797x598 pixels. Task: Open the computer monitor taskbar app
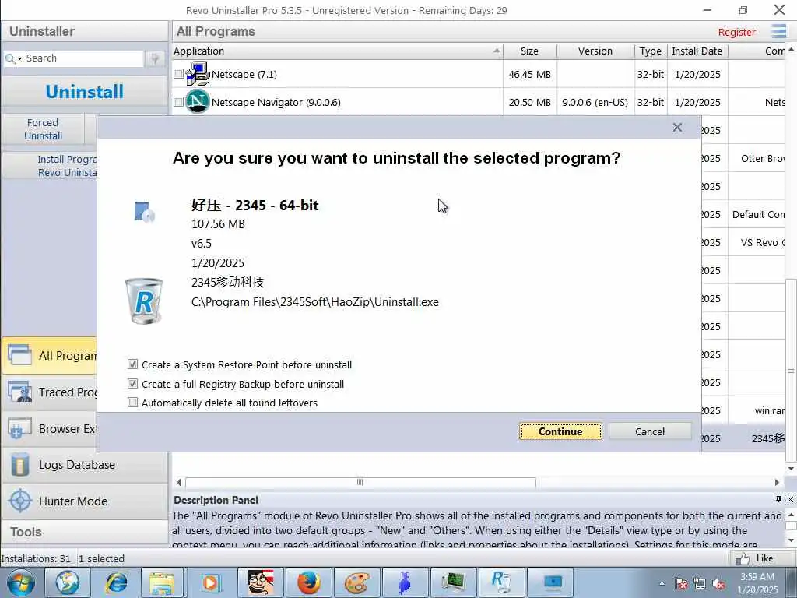point(452,582)
